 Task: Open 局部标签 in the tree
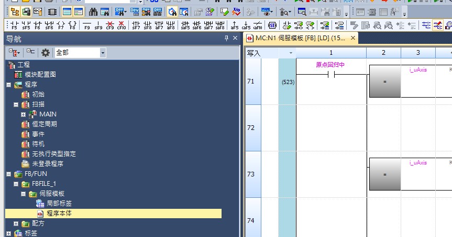tap(59, 204)
